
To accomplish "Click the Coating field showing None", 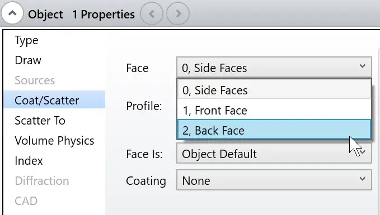I will click(x=274, y=180).
